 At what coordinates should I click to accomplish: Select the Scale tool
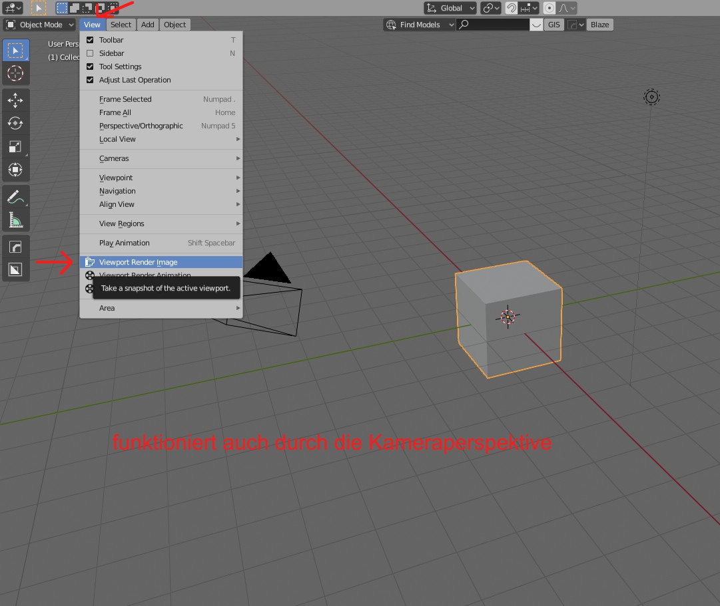(x=15, y=146)
